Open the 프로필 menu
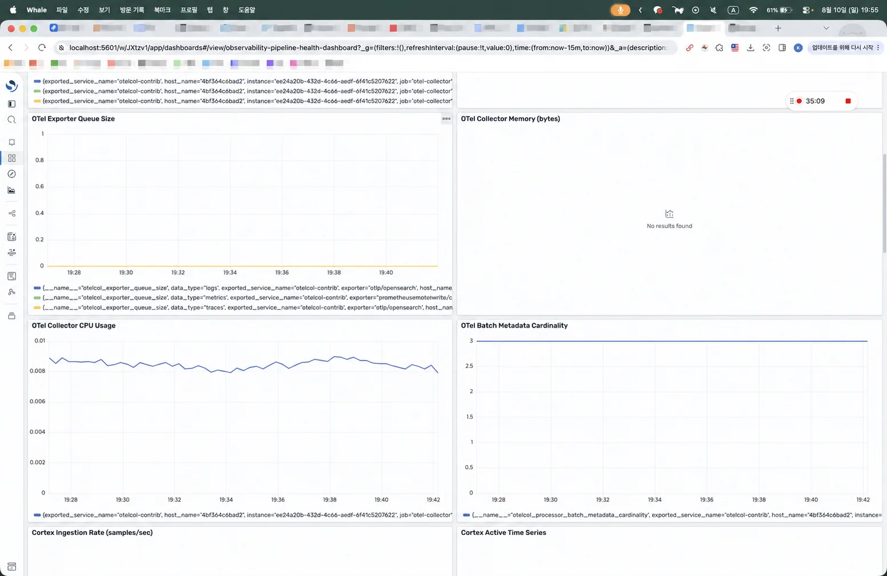The height and width of the screenshot is (576, 887). (x=189, y=10)
